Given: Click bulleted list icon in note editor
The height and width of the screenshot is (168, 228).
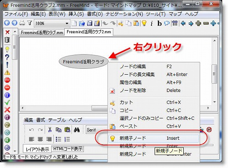Looking at the screenshot, I should pyautogui.click(x=58, y=139).
